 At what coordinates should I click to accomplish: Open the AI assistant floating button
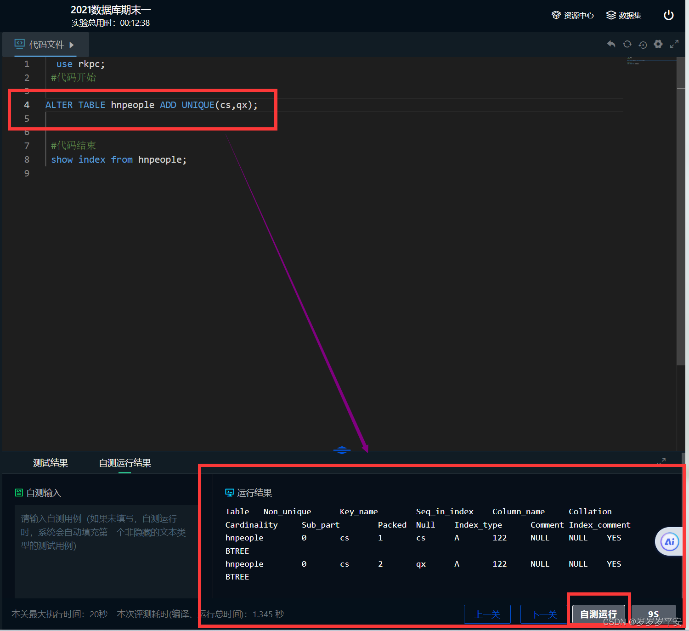[x=669, y=541]
